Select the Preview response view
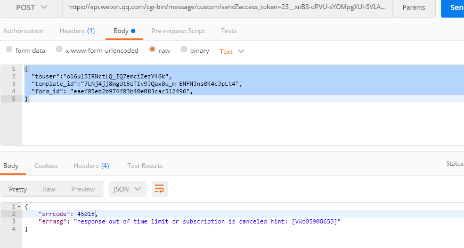Image resolution: width=464 pixels, height=248 pixels. pyautogui.click(x=83, y=189)
